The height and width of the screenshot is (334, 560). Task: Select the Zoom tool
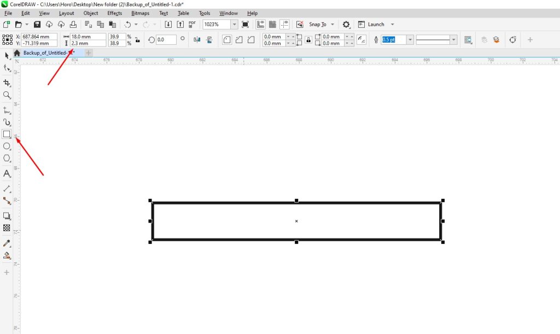pyautogui.click(x=7, y=95)
